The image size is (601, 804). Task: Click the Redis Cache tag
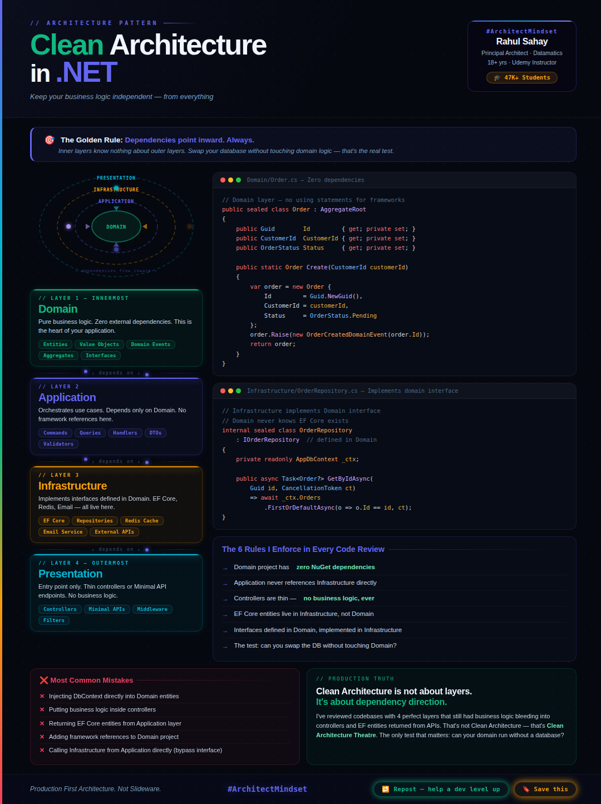point(141,521)
